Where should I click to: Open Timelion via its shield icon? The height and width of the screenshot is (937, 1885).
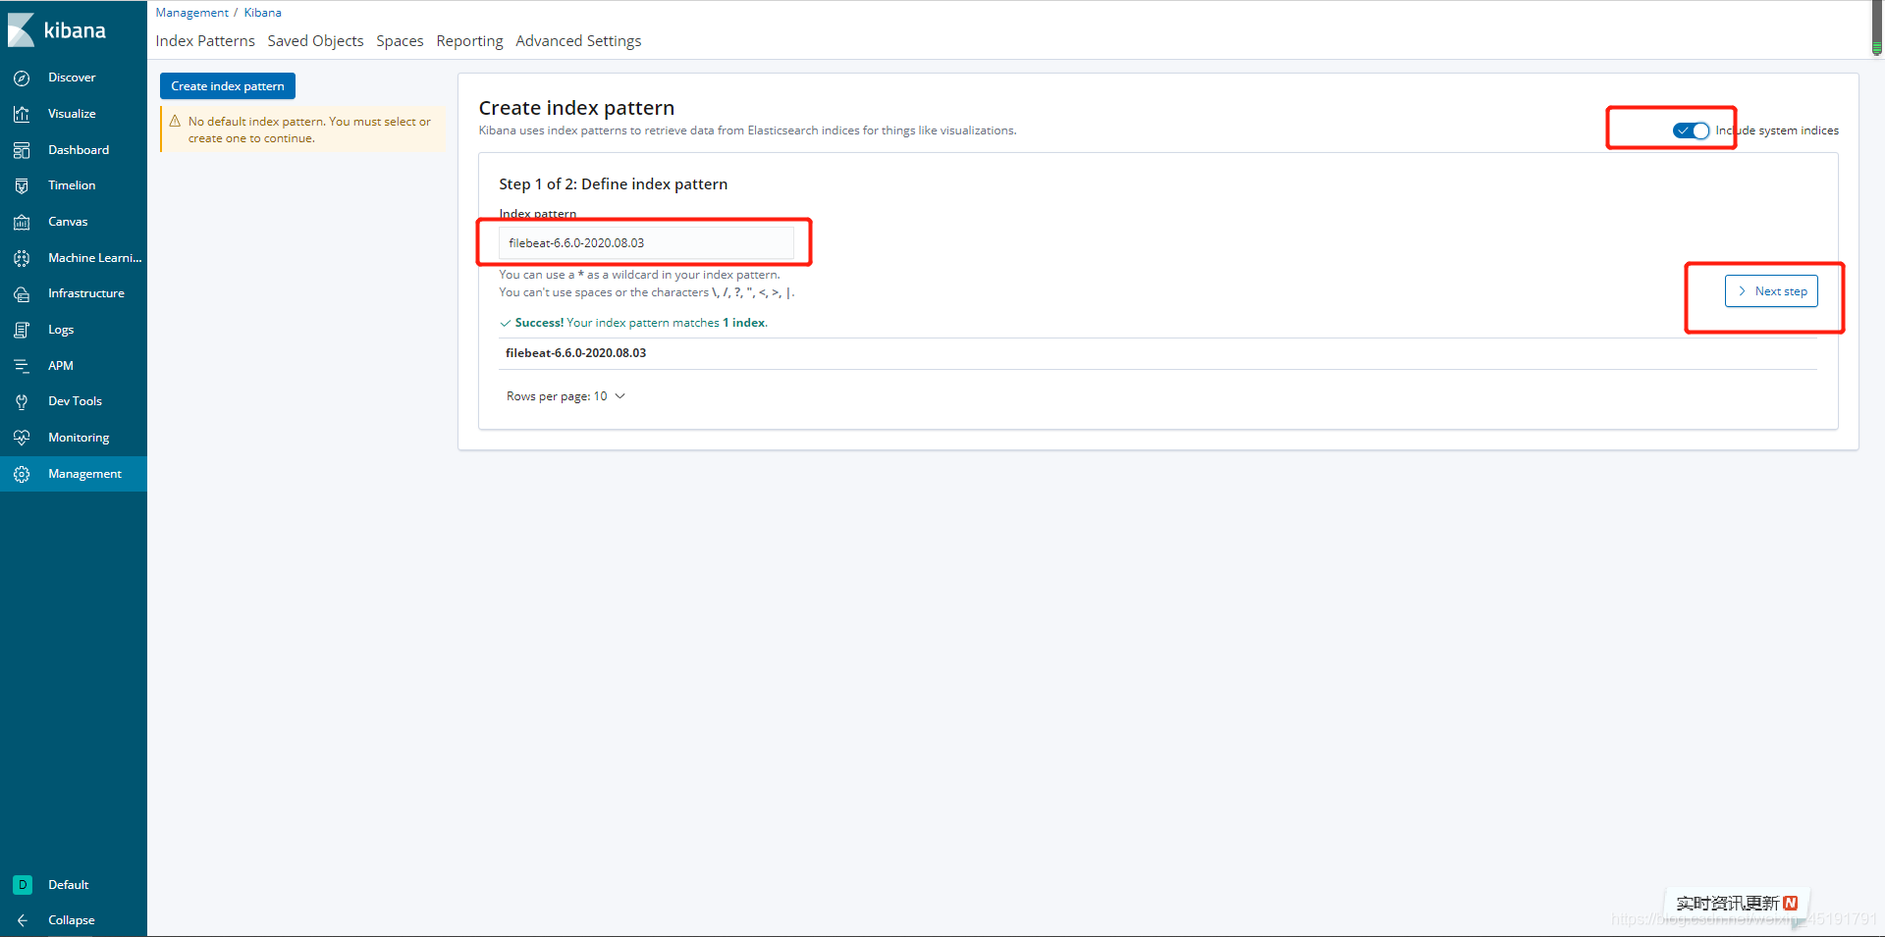pyautogui.click(x=22, y=185)
